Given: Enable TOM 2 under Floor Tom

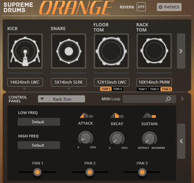Looking at the screenshot, I should coord(117,89).
